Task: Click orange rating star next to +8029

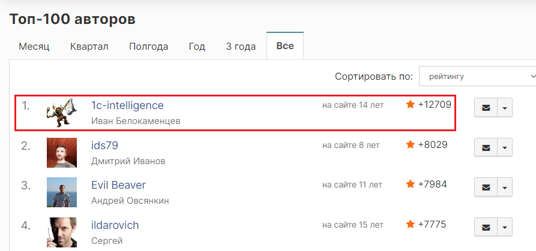Action: tap(410, 144)
